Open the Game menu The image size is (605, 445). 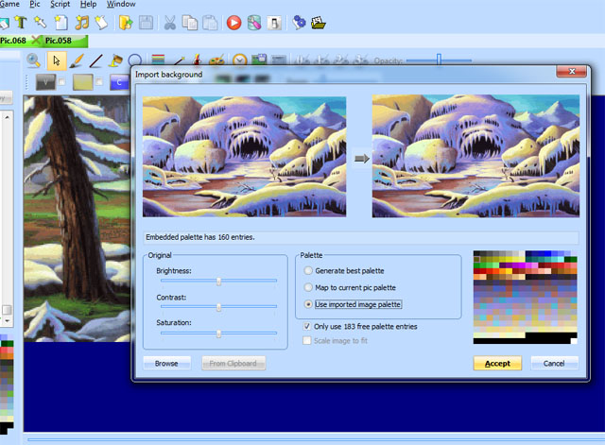(x=9, y=4)
